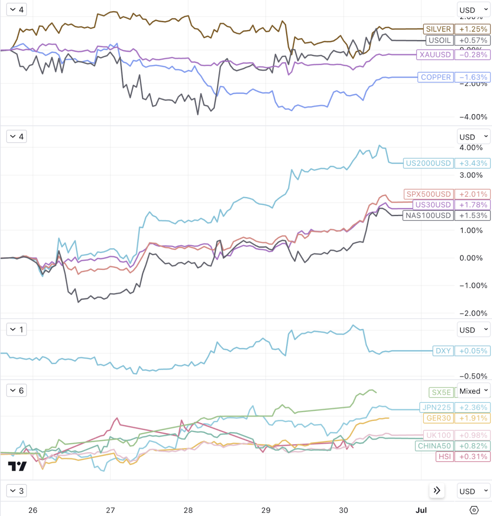Open USD dropdown in the DXY pane

473,330
